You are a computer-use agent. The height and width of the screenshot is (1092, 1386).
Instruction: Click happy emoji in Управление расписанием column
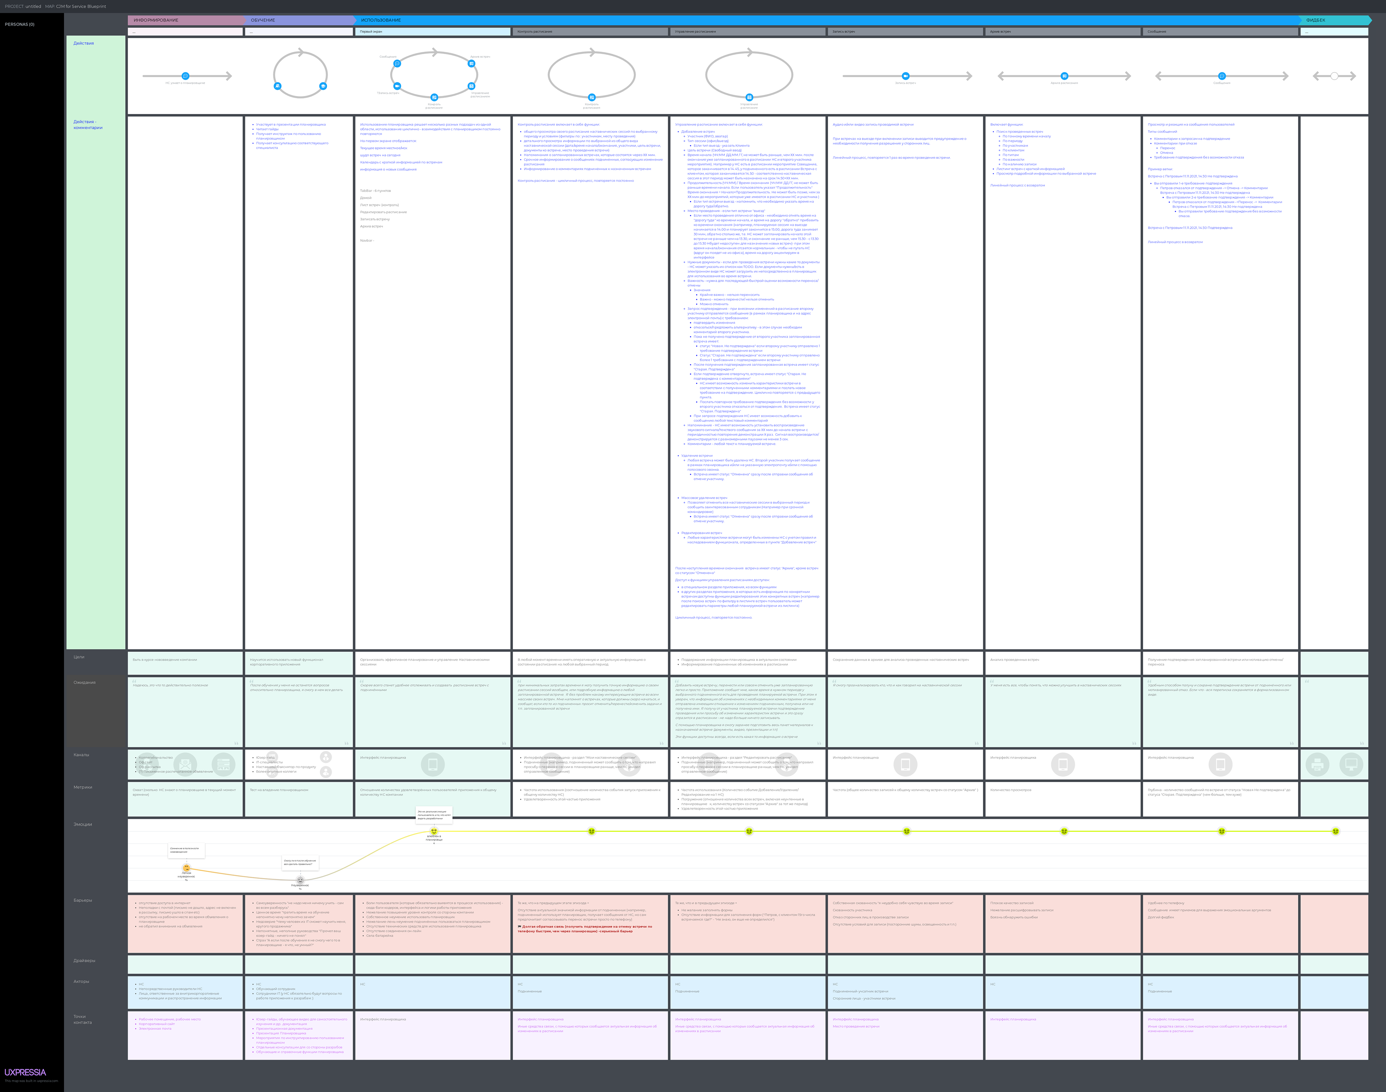[x=749, y=831]
